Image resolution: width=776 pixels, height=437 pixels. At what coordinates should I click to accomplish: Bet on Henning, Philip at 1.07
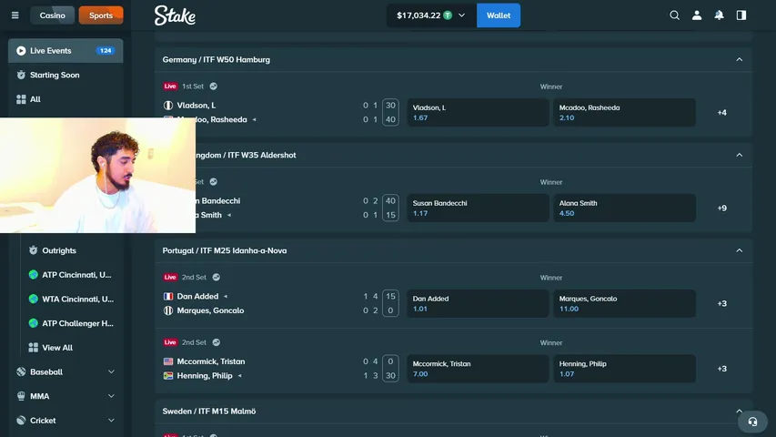click(624, 369)
